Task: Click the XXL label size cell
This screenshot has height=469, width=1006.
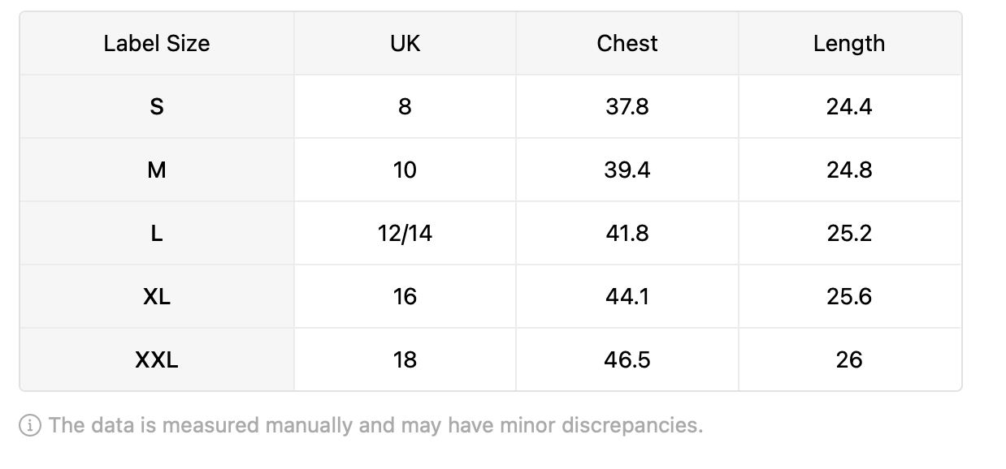Action: 157,359
